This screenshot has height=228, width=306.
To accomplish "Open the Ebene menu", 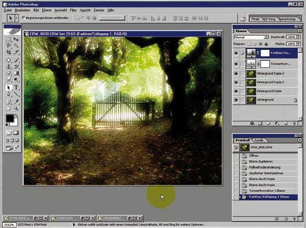I will (x=47, y=10).
